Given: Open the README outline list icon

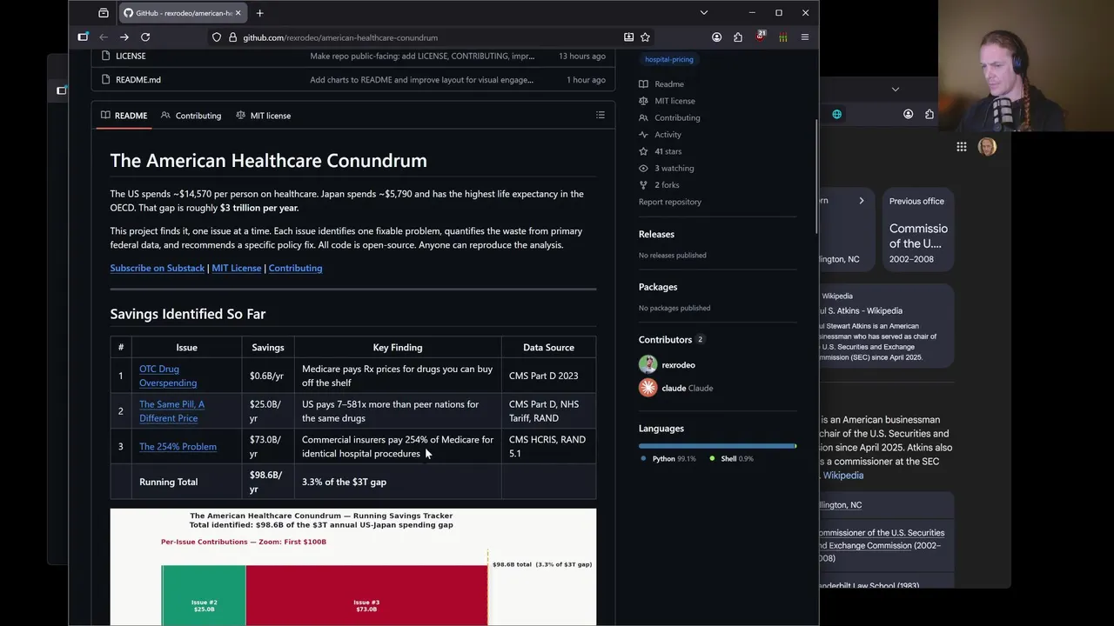Looking at the screenshot, I should tap(601, 115).
